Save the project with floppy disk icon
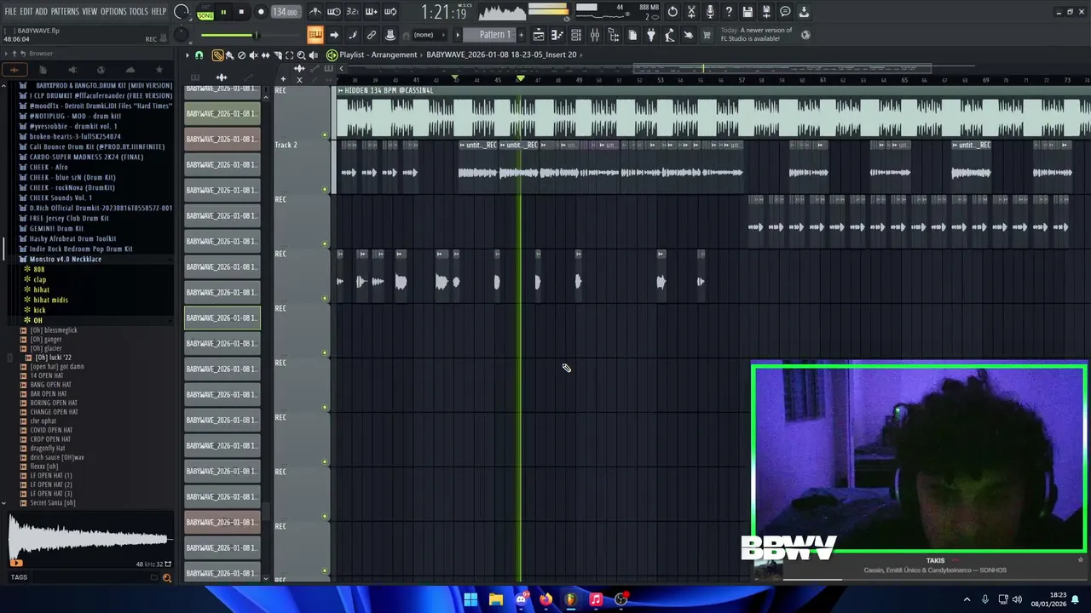The width and height of the screenshot is (1091, 613). coord(748,12)
